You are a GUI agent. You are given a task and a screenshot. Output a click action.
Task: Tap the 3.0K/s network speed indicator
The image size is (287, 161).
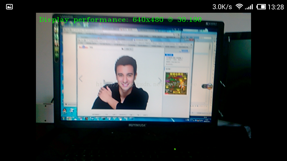tap(222, 7)
